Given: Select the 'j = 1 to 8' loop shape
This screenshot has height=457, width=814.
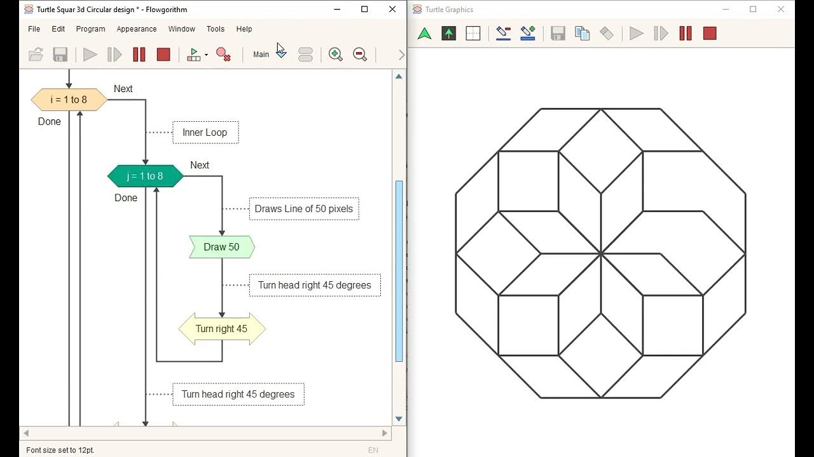Looking at the screenshot, I should (146, 176).
